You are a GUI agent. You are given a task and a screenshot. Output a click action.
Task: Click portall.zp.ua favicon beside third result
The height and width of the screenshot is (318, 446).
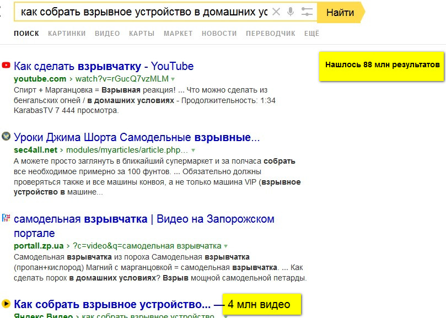[6, 218]
